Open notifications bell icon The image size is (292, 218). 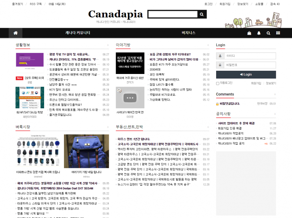(x=259, y=33)
